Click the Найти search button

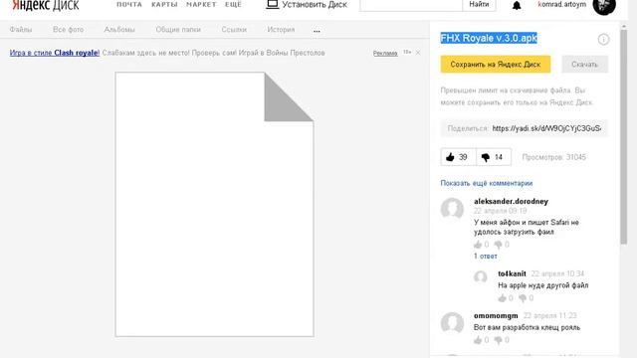(x=479, y=5)
